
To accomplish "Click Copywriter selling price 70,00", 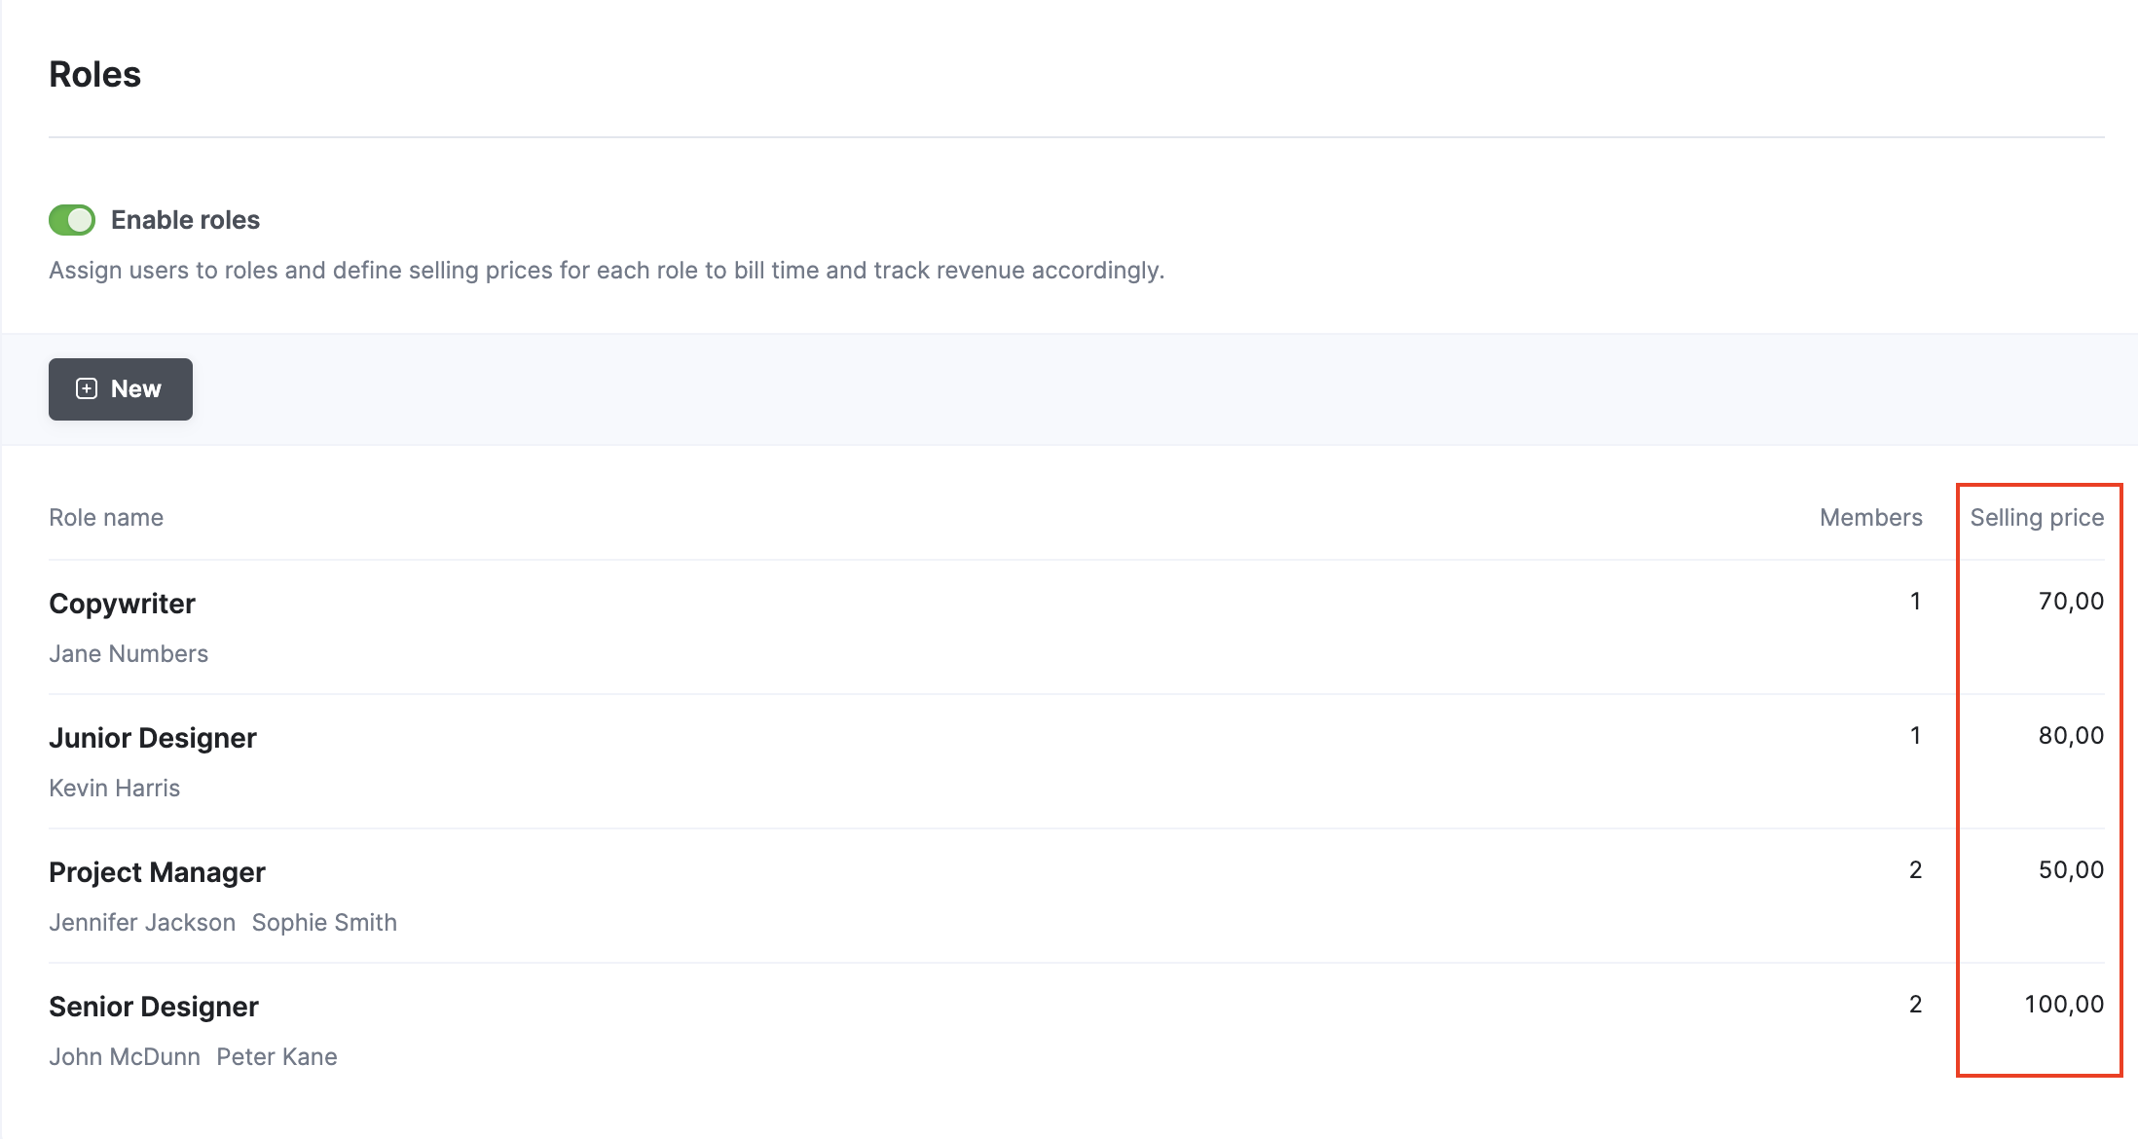I will (x=2071, y=602).
